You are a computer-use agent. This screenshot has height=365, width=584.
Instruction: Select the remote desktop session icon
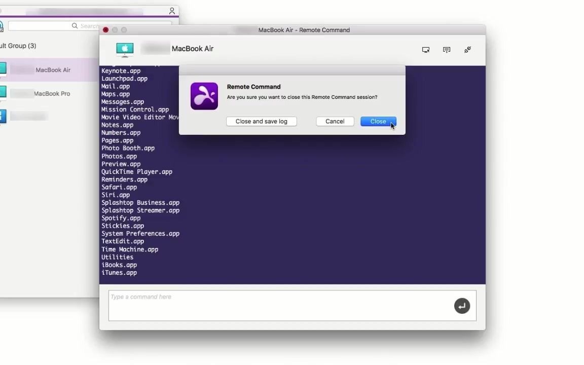(x=426, y=49)
